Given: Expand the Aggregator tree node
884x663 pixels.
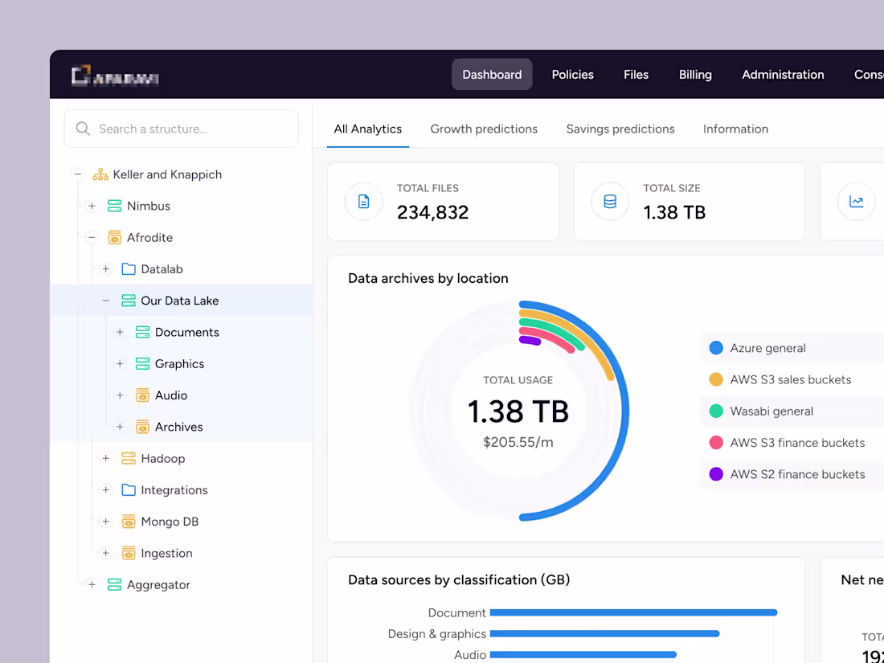Looking at the screenshot, I should [x=92, y=584].
